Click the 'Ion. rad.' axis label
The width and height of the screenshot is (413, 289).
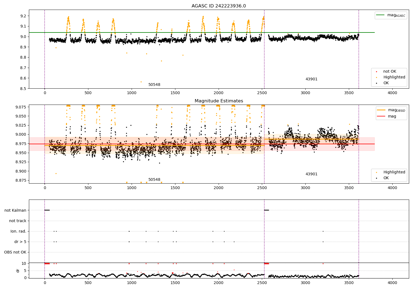tap(18, 231)
